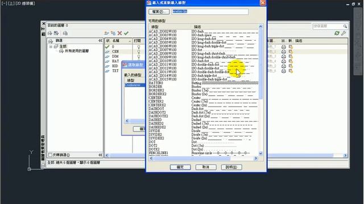Click scroll down arrow of linetype list
The image size is (364, 204).
[260, 154]
